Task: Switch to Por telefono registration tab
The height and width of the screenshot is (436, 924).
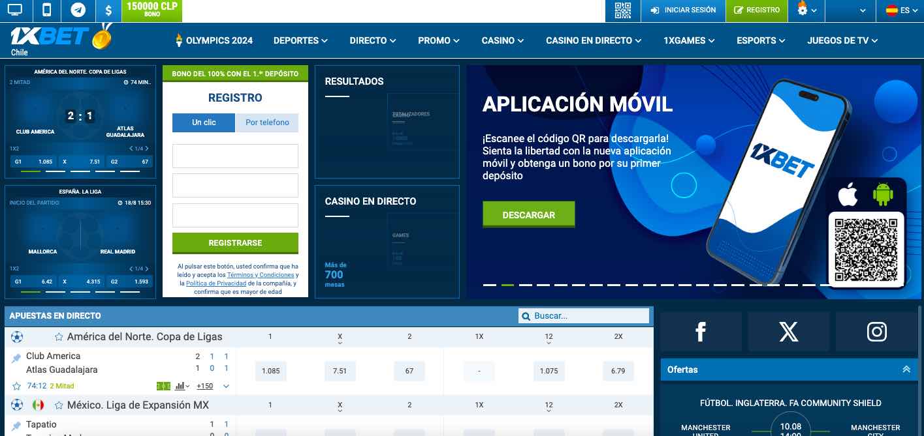Action: 267,123
